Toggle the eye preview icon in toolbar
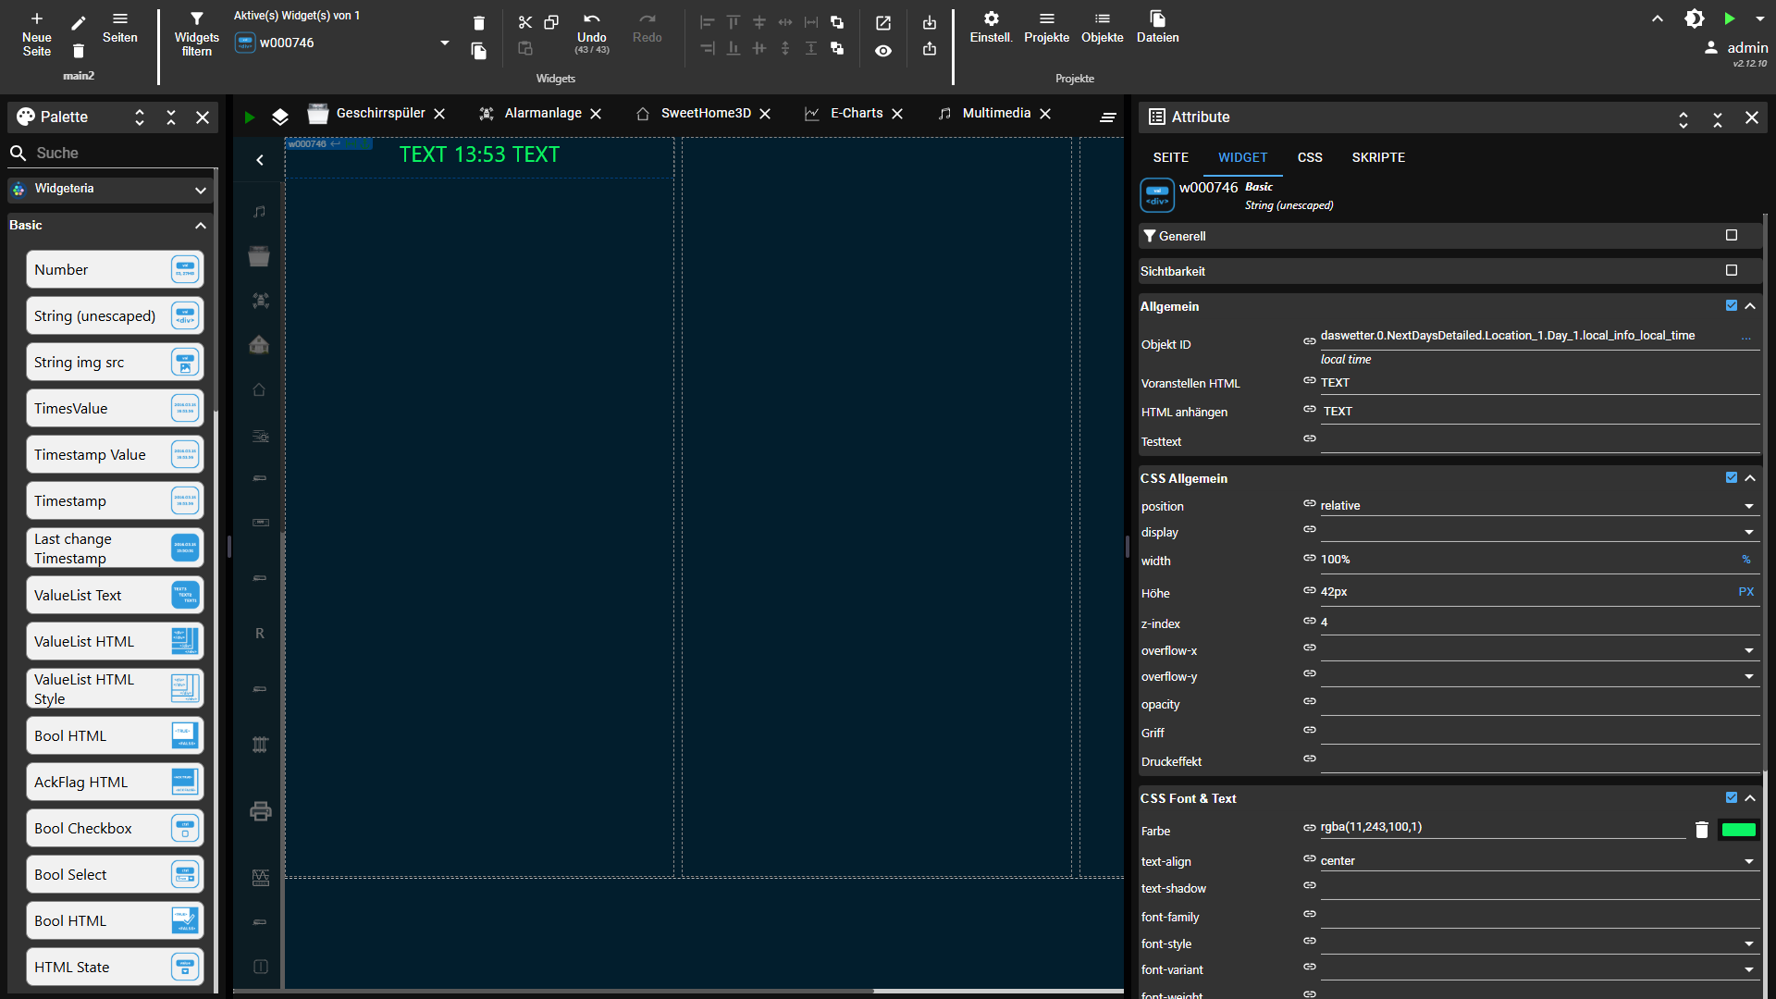 tap(883, 51)
